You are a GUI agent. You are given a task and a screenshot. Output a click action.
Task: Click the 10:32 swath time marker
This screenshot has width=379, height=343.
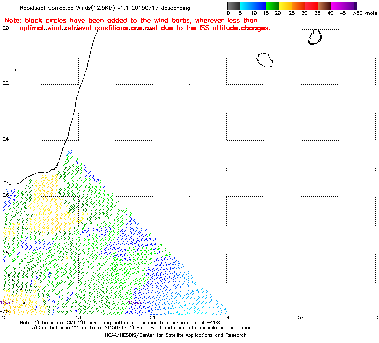(x=7, y=303)
